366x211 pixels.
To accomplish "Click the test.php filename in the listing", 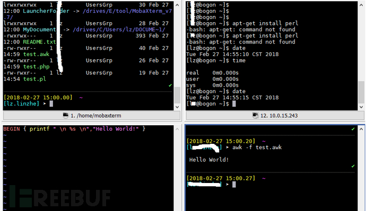I will pyautogui.click(x=36, y=67).
